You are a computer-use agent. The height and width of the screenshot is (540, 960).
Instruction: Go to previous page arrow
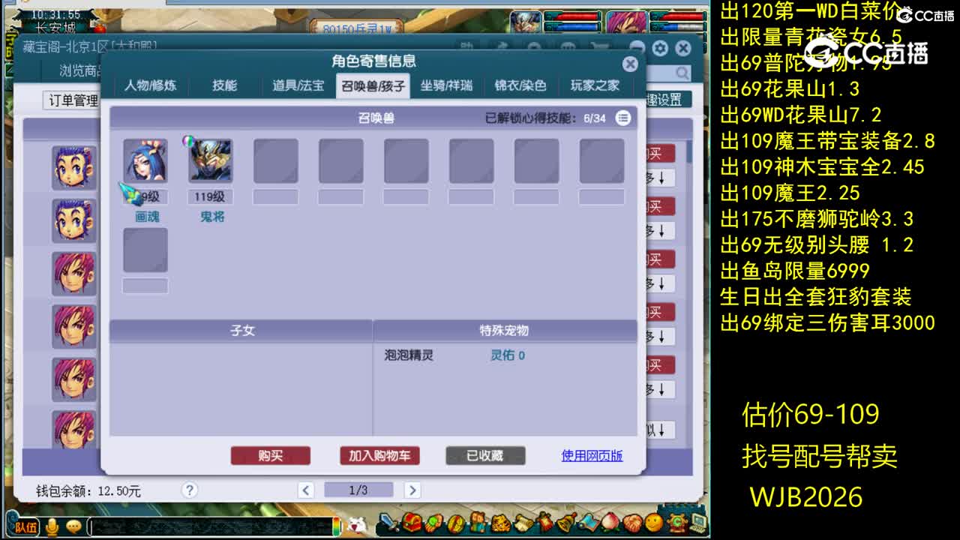(x=306, y=490)
